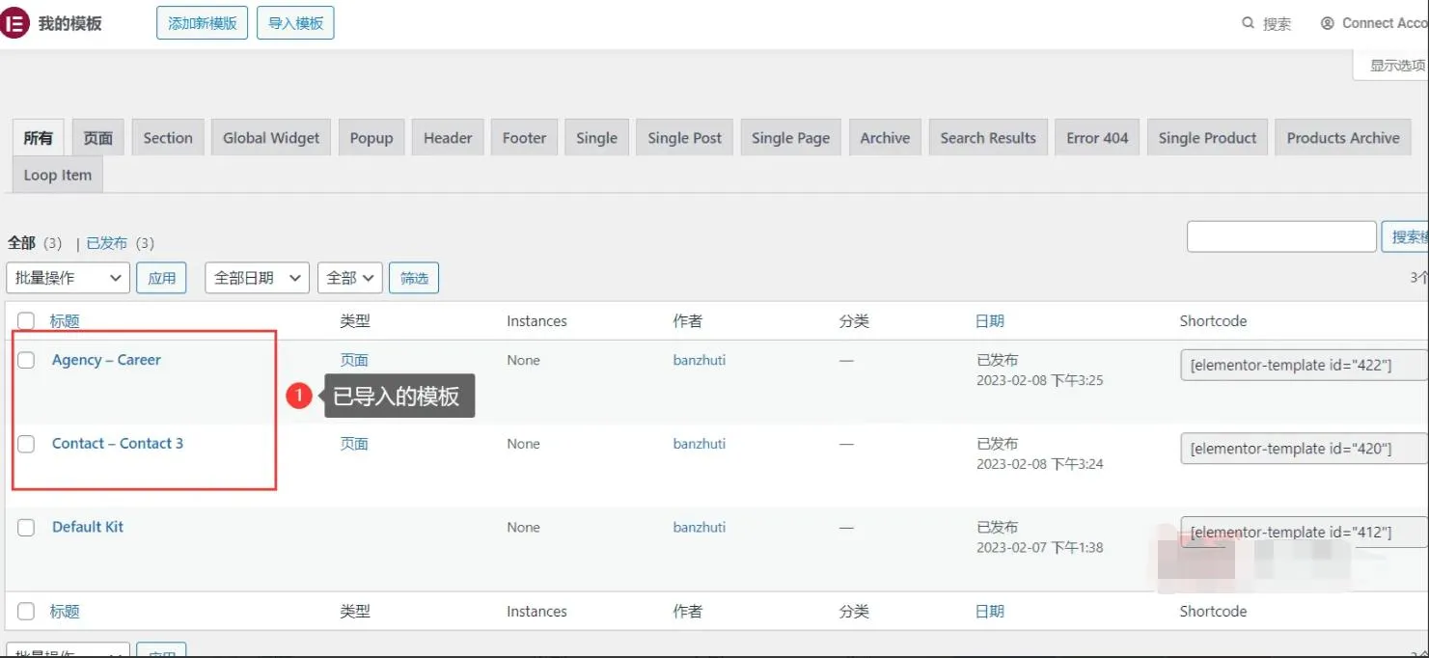Tick the select-all checkbox in table header
This screenshot has height=658, width=1429.
[26, 321]
